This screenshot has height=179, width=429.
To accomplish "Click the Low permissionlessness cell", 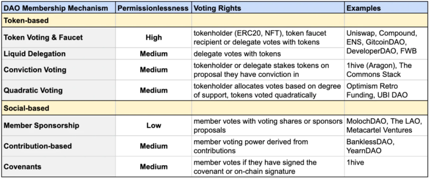I will pyautogui.click(x=153, y=126).
